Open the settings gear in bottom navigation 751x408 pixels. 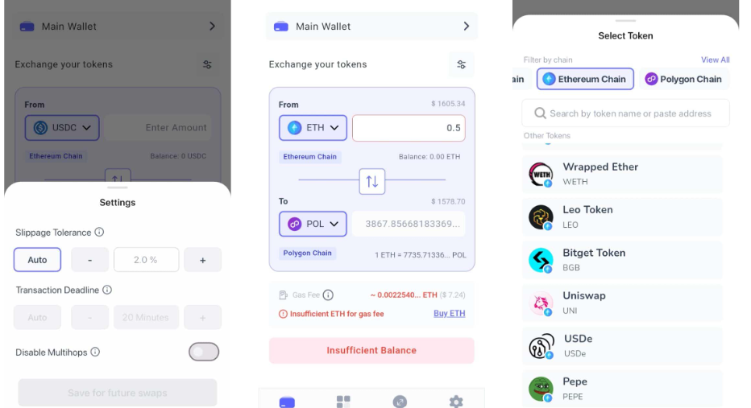click(456, 402)
